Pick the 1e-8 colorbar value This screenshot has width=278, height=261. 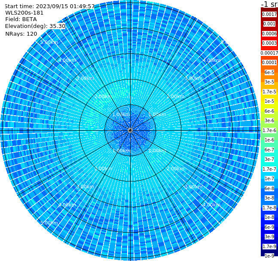269,217
